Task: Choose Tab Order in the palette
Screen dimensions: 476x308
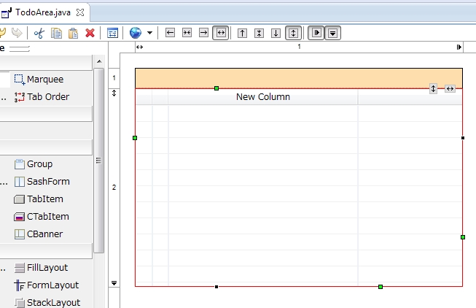Action: (47, 96)
